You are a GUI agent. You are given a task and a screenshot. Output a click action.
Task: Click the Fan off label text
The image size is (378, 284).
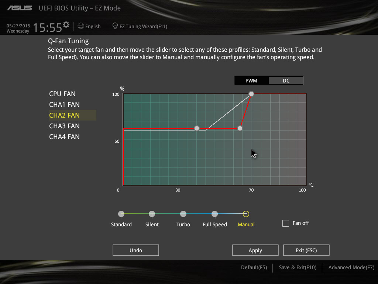tap(300, 223)
